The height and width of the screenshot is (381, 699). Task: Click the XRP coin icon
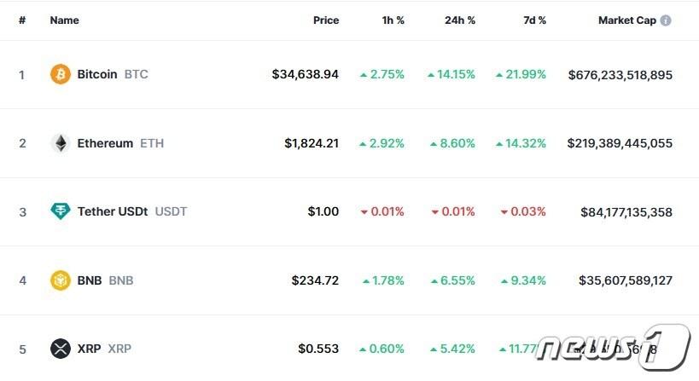(60, 349)
